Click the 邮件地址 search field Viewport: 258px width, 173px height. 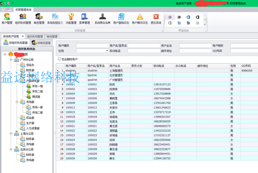pyautogui.click(x=195, y=51)
